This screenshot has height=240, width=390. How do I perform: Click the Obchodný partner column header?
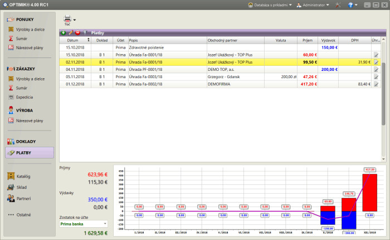pos(236,40)
